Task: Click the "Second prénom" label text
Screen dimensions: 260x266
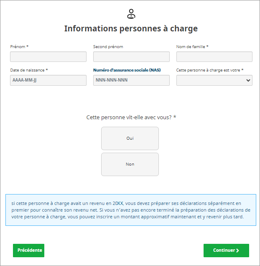Action: pos(108,47)
